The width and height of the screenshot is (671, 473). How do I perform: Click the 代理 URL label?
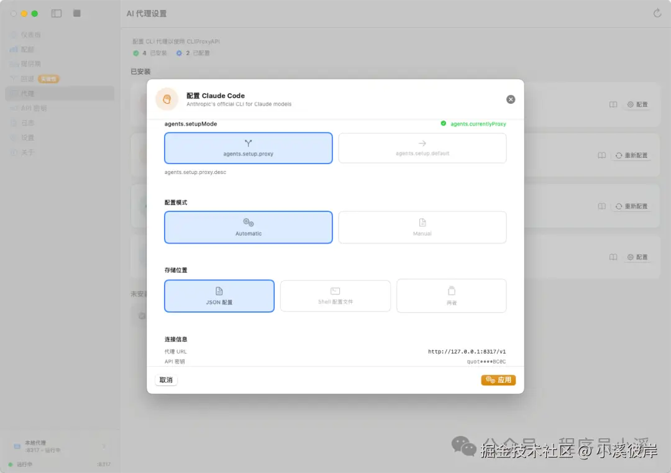(175, 351)
